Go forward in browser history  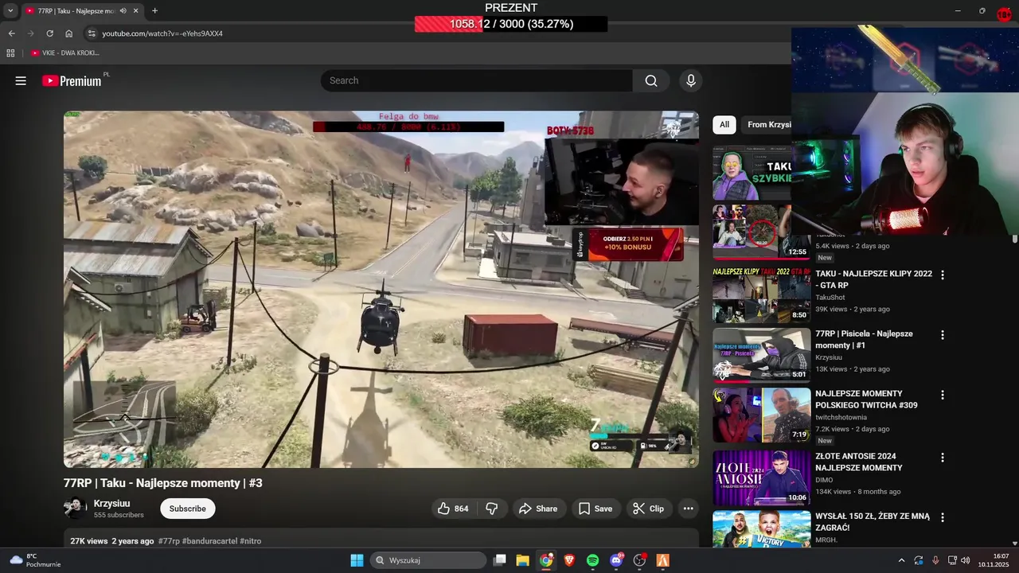click(30, 33)
